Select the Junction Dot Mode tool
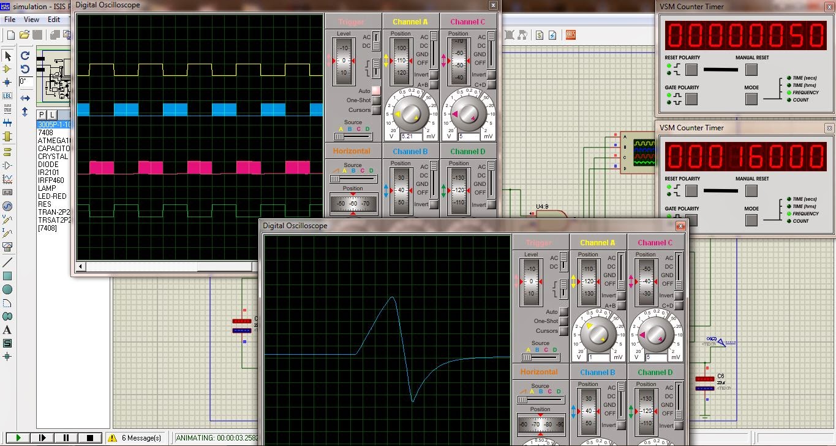This screenshot has height=446, width=836. [7, 82]
